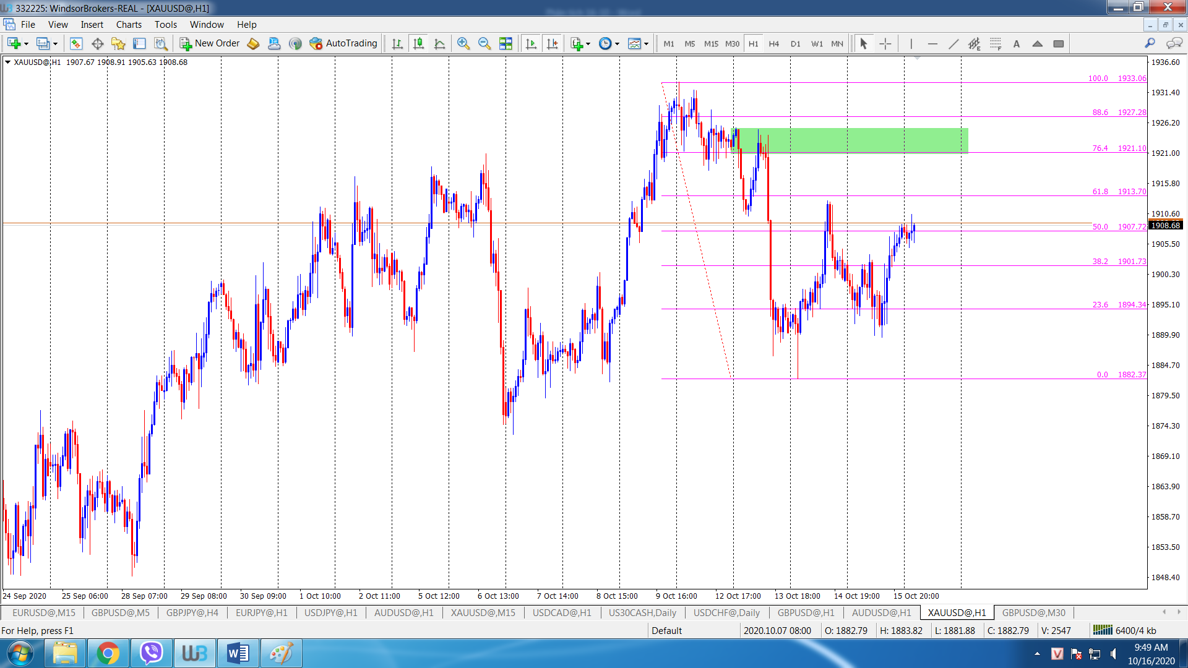The height and width of the screenshot is (668, 1188).
Task: Open the MetaEditor yellow book icon
Action: point(253,43)
